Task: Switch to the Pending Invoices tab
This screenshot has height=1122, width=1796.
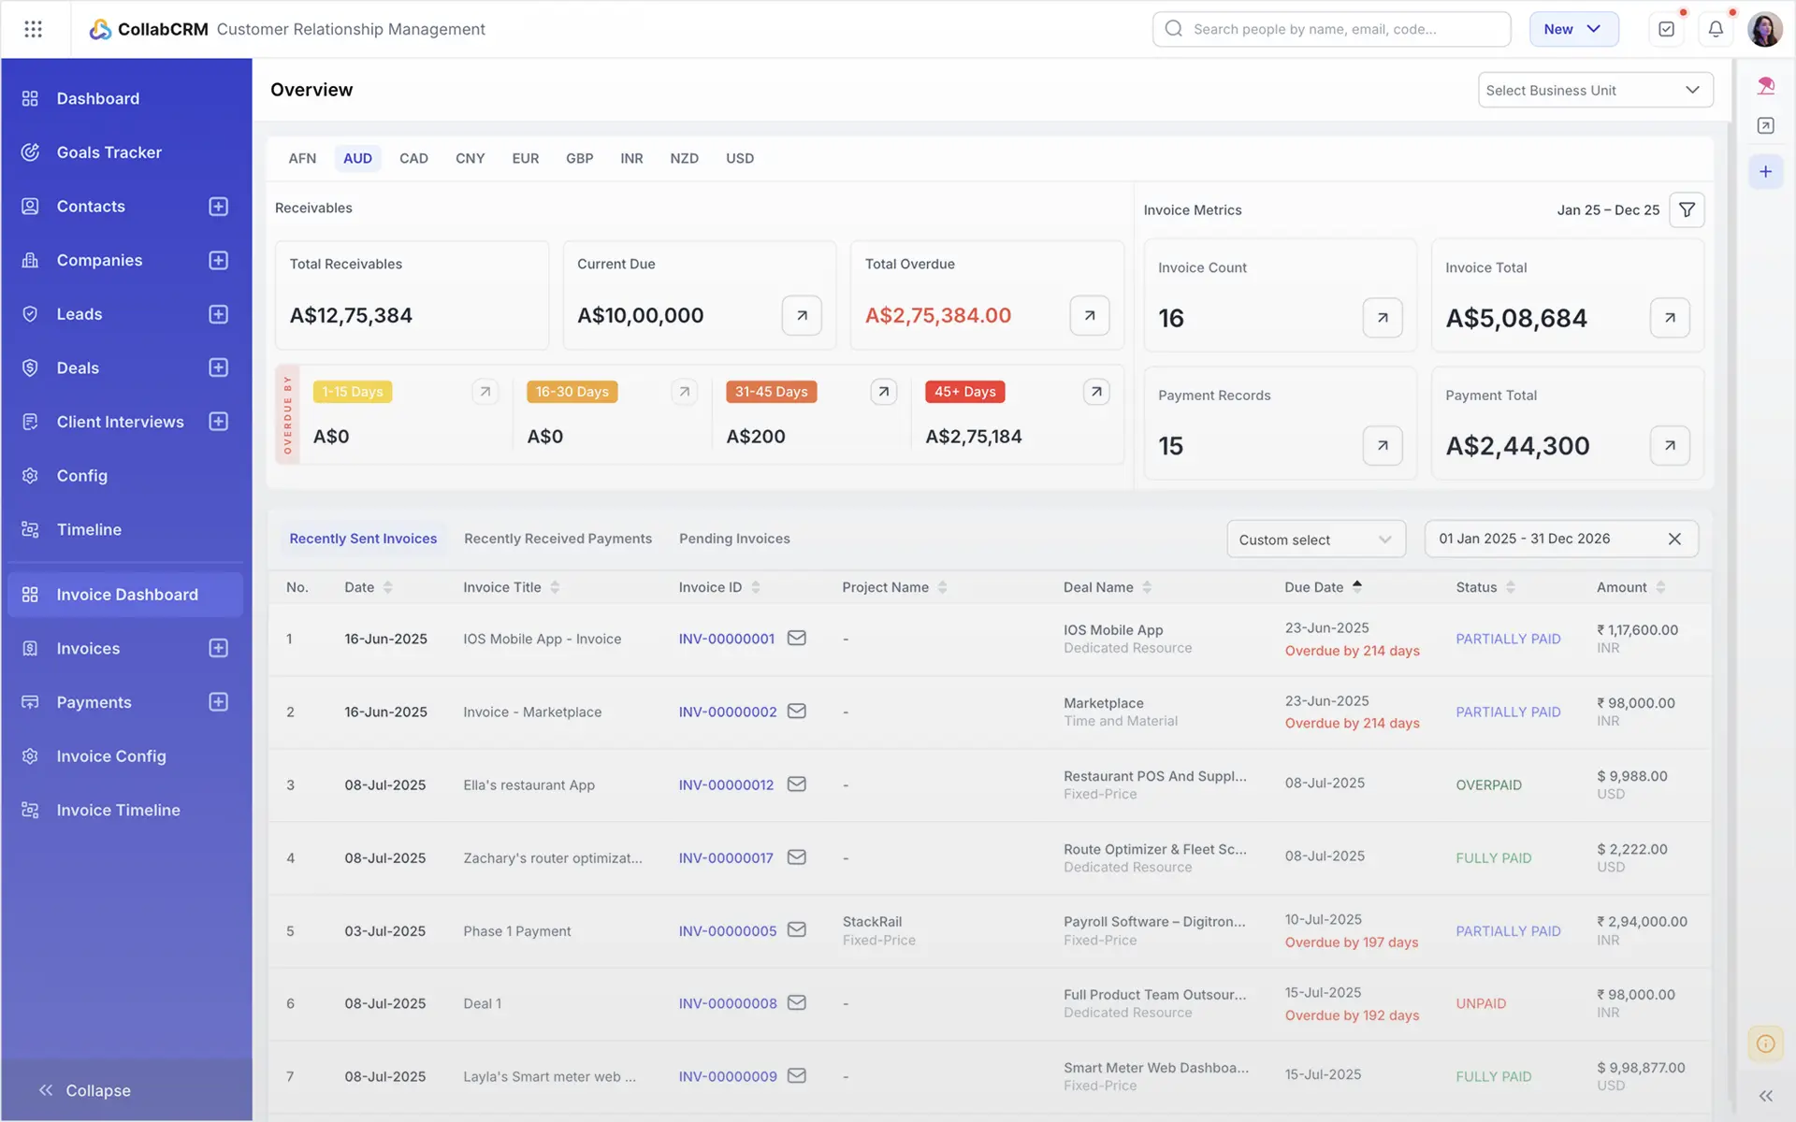Action: click(734, 539)
